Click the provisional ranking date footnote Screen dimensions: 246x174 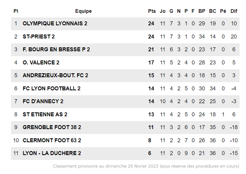[x=146, y=166]
